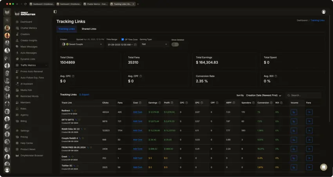Click help icon next to Earnings column
This screenshot has height=177, width=333.
159,103
